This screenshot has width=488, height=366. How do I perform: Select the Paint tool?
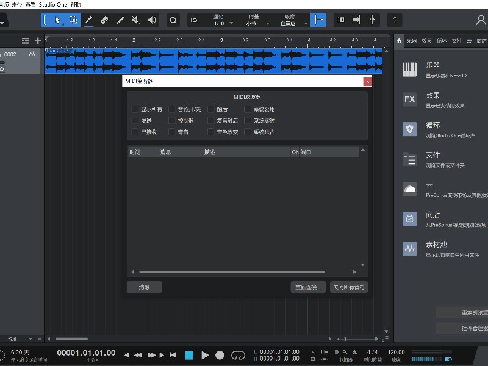tap(89, 20)
